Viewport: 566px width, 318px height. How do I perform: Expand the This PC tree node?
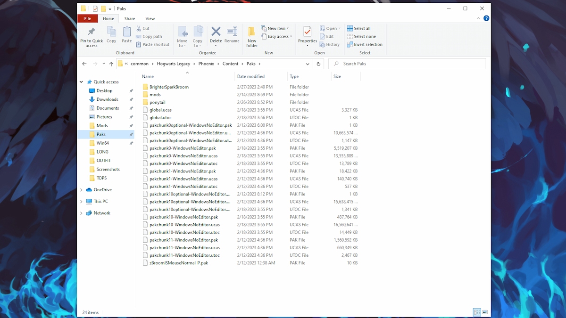[x=81, y=201]
